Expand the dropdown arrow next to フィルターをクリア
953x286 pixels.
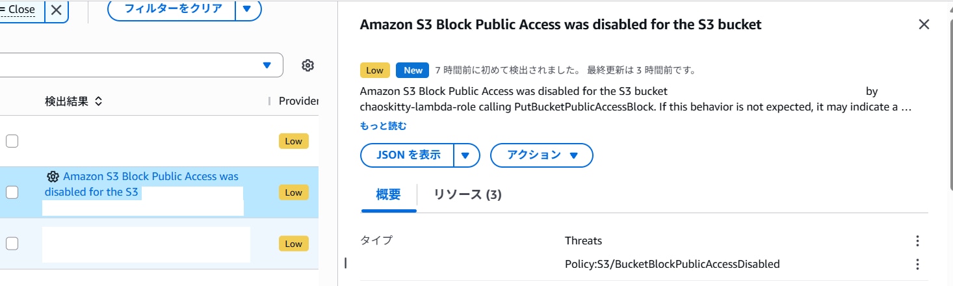247,9
